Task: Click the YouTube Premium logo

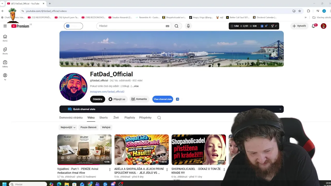Action: (x=20, y=26)
